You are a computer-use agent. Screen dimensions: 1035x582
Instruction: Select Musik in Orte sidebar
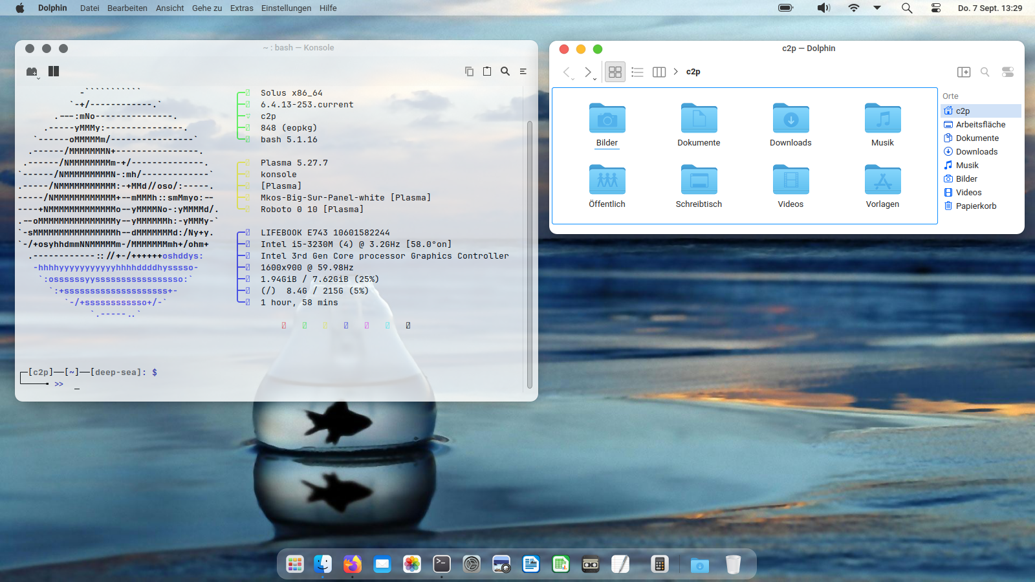point(981,165)
